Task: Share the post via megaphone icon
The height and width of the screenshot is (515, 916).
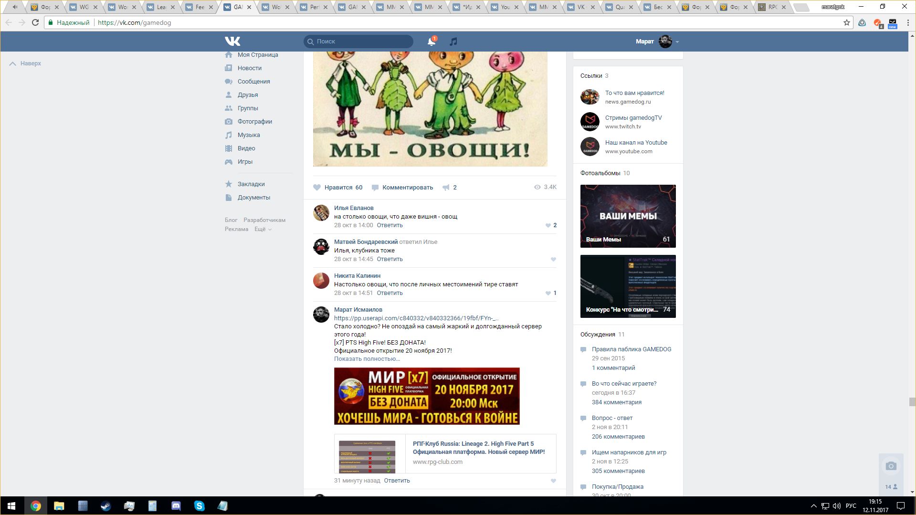Action: click(x=446, y=188)
